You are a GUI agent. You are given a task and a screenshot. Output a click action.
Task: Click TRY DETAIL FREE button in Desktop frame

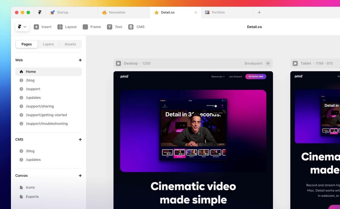tap(256, 77)
